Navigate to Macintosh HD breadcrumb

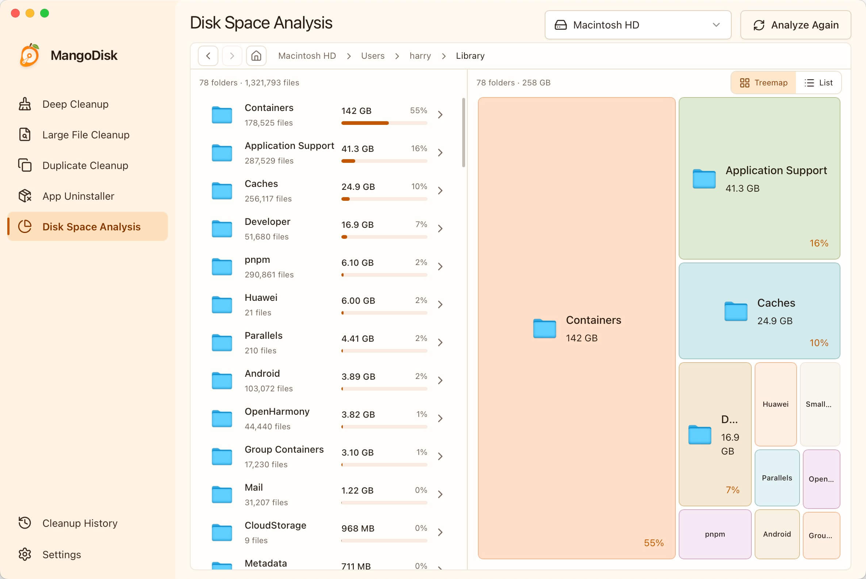click(x=307, y=56)
